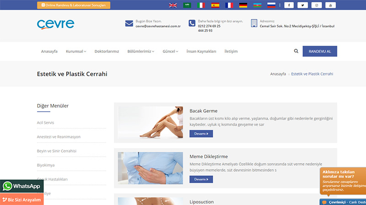This screenshot has height=205, width=366.
Task: Click the Bacak Germe legs thumbnail
Action: [151, 123]
